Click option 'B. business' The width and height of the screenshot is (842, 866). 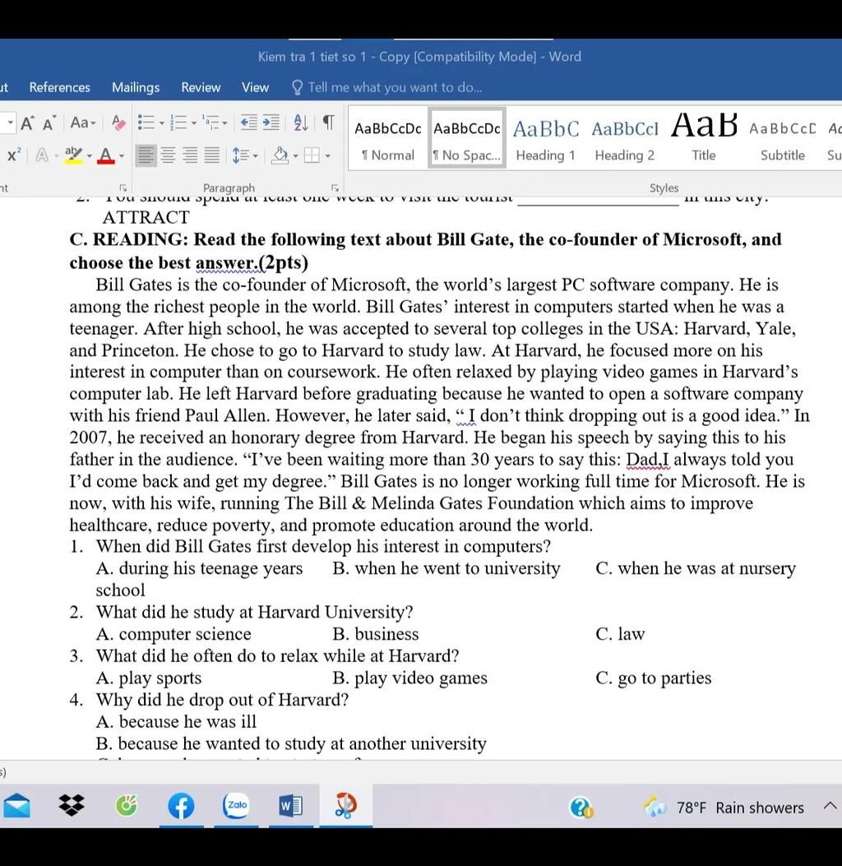click(x=376, y=634)
